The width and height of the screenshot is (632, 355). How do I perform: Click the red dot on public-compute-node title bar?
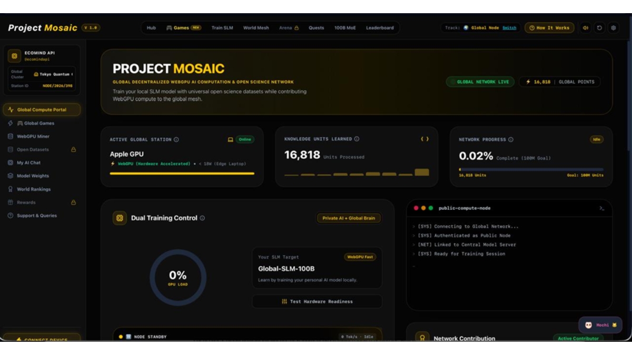click(416, 208)
